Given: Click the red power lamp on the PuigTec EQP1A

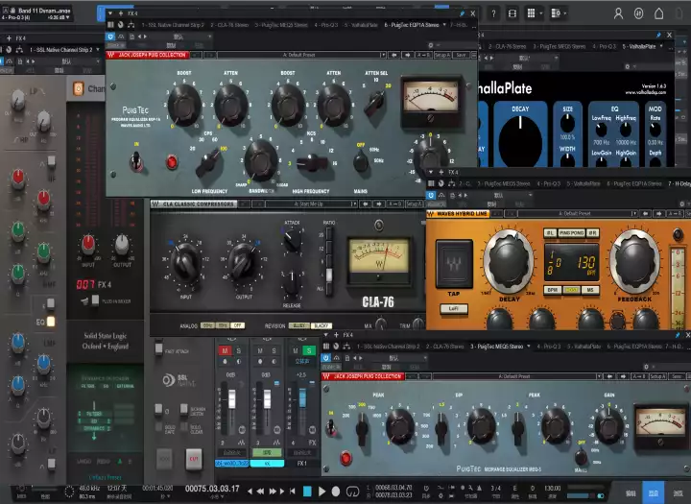Looking at the screenshot, I should pos(172,162).
